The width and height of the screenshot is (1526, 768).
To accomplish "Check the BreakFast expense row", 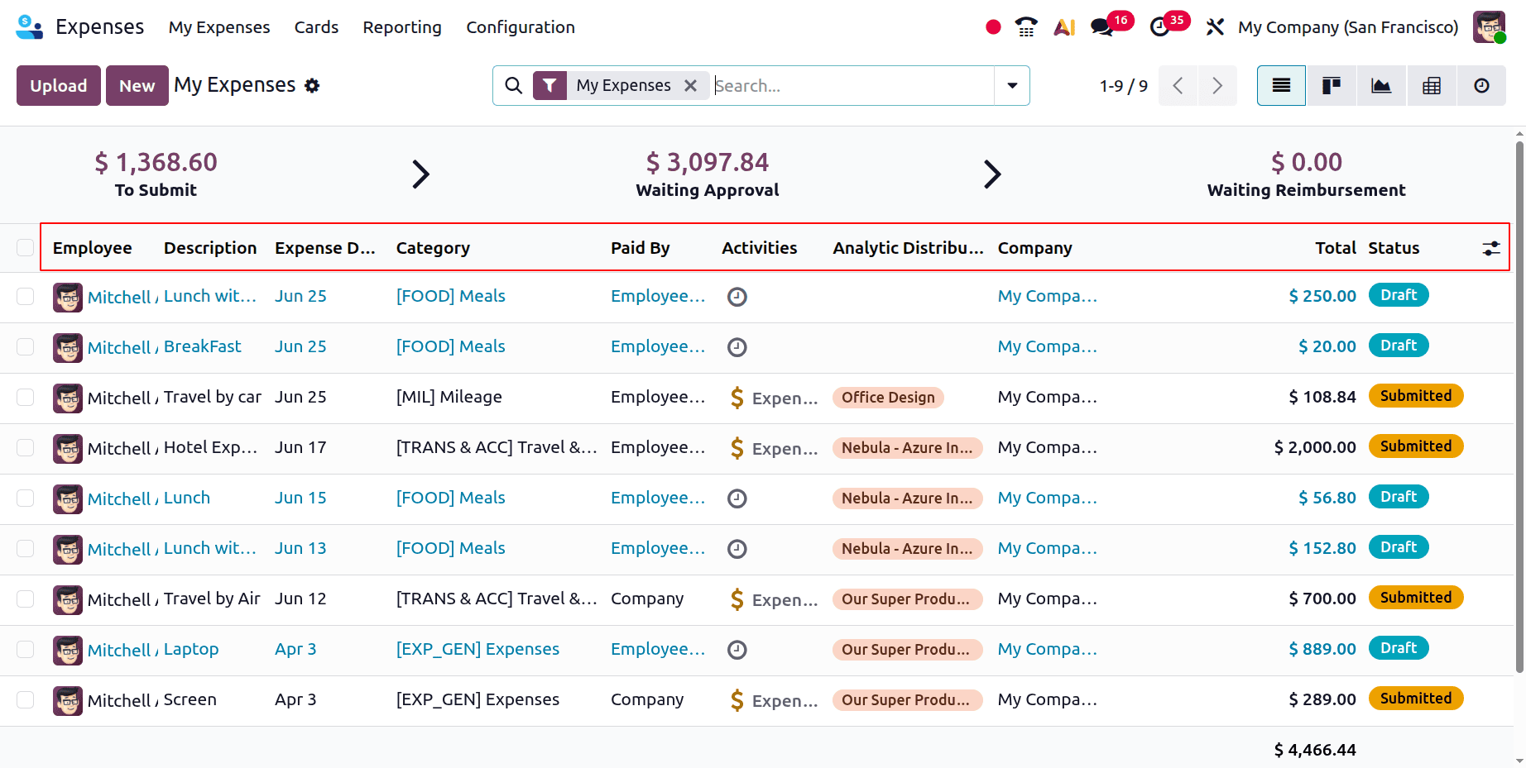I will [26, 347].
